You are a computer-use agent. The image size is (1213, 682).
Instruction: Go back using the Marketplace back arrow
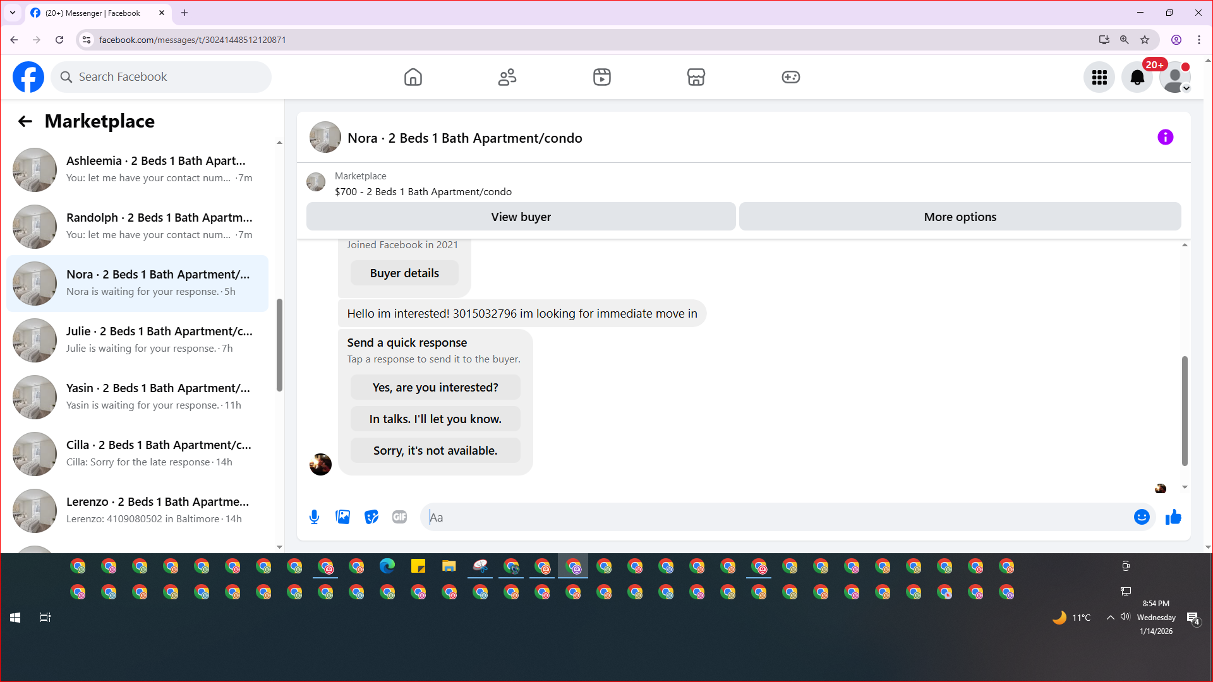point(25,121)
